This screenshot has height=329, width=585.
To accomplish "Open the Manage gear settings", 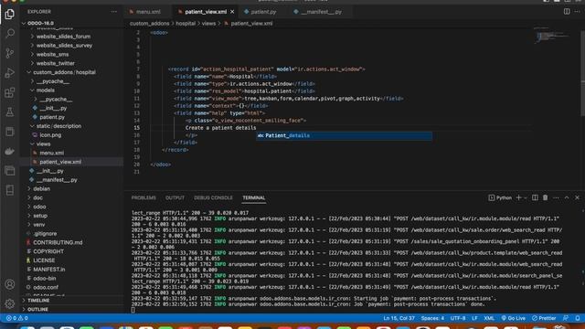I will pos(10,303).
